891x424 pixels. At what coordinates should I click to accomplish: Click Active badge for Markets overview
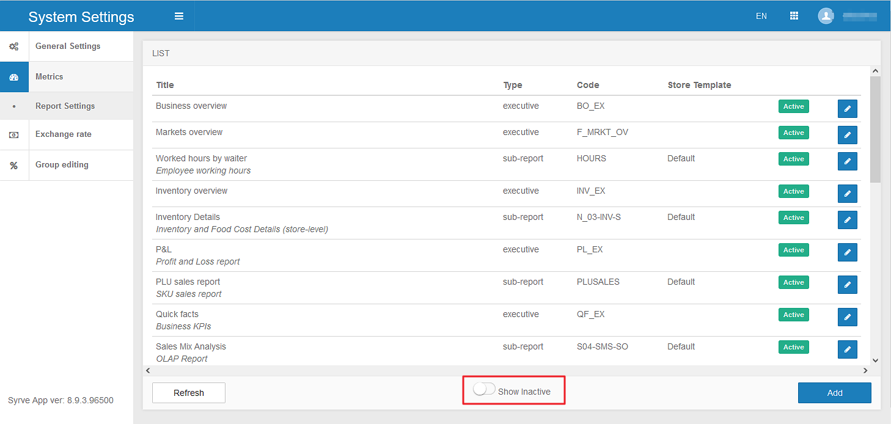[x=793, y=133]
